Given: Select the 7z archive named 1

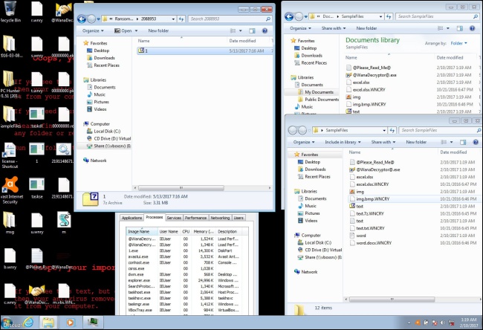Looking at the screenshot, I should click(x=204, y=51).
